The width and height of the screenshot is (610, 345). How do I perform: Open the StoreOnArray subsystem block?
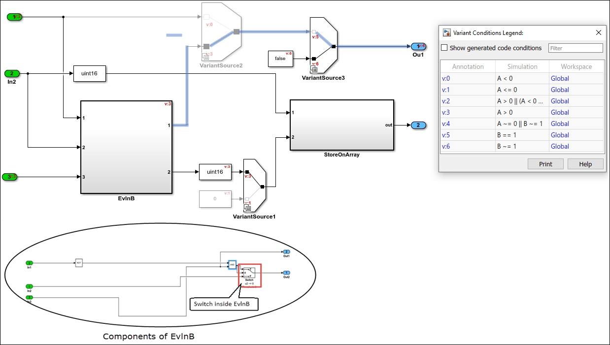[342, 125]
